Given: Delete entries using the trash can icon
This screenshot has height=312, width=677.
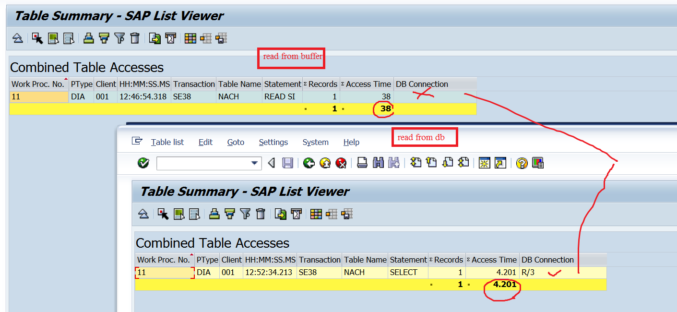Looking at the screenshot, I should [x=261, y=214].
